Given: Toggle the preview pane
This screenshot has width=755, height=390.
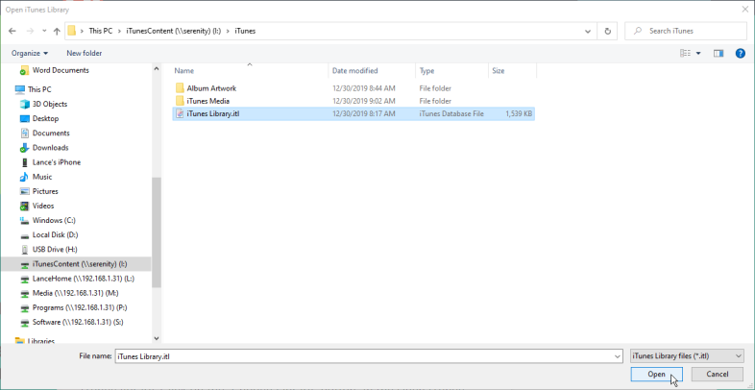Looking at the screenshot, I should (718, 53).
